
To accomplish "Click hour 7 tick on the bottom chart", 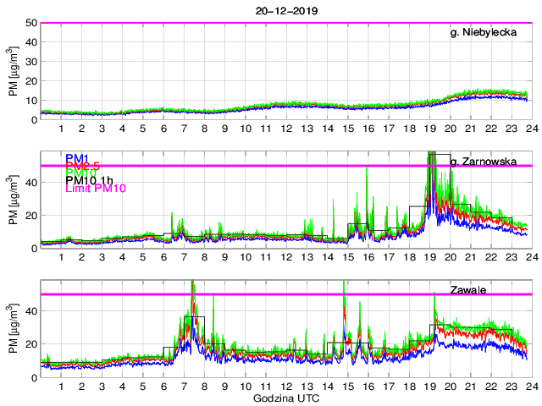I will point(184,386).
